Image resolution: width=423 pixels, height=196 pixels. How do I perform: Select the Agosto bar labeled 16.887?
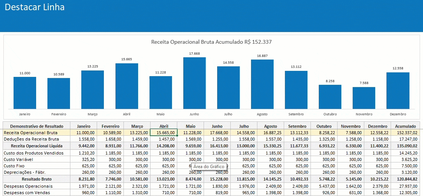point(262,84)
